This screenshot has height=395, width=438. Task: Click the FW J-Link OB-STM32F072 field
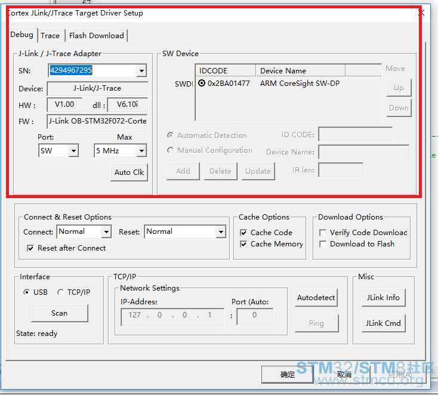click(x=97, y=121)
